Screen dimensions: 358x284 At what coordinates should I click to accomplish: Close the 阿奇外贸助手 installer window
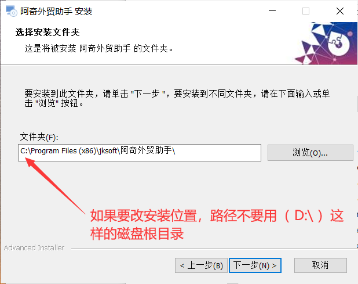click(x=339, y=11)
